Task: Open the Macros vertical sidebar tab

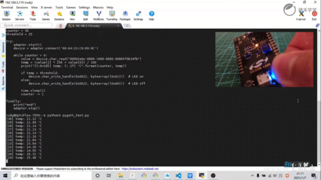Action: click(3, 81)
